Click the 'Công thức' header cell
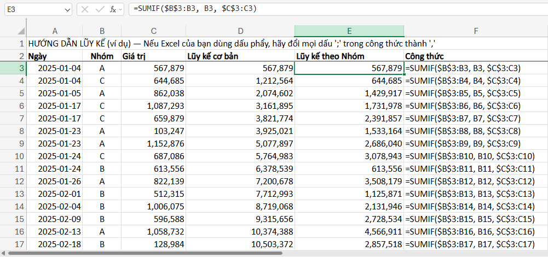The width and height of the screenshot is (548, 257). pos(475,56)
